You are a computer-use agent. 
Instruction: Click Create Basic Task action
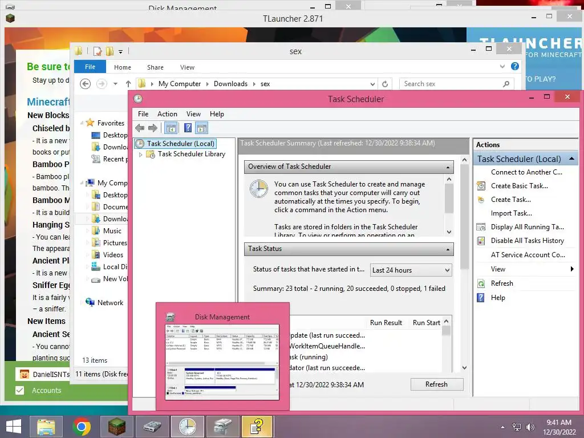tap(519, 186)
